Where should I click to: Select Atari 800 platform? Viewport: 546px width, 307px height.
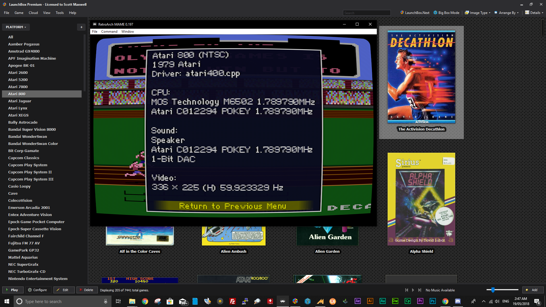coord(42,94)
